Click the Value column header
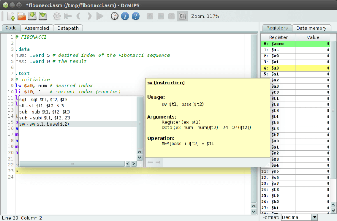The height and width of the screenshot is (221, 337). (x=313, y=37)
